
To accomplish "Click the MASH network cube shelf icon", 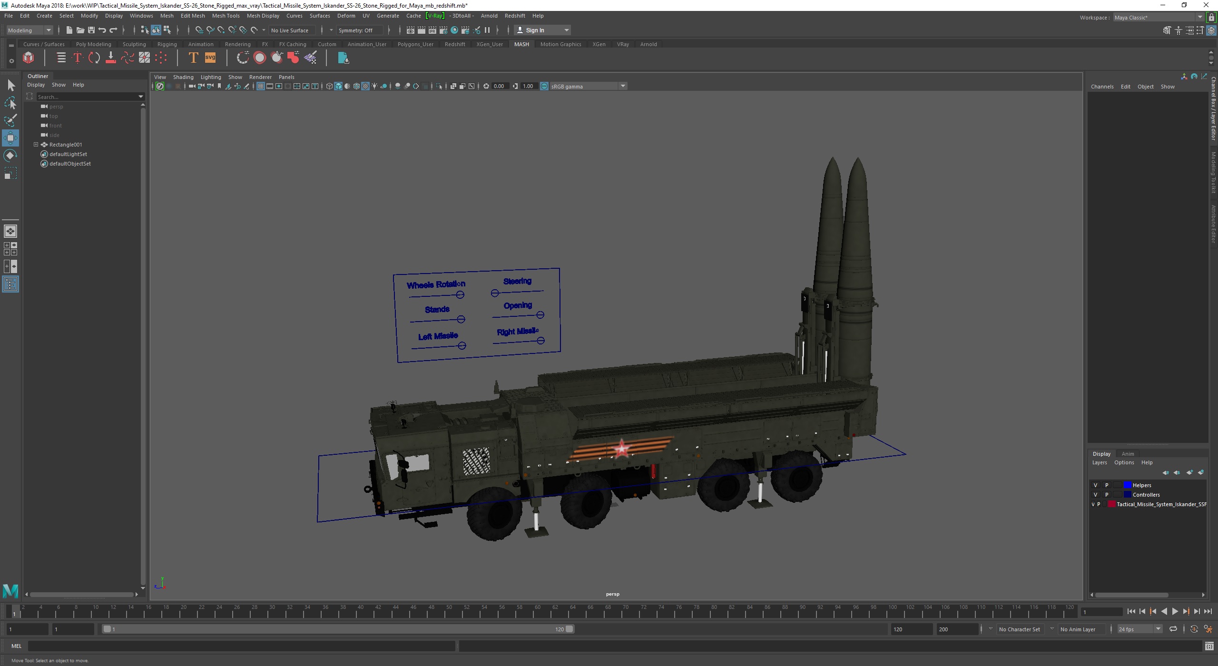I will click(29, 58).
